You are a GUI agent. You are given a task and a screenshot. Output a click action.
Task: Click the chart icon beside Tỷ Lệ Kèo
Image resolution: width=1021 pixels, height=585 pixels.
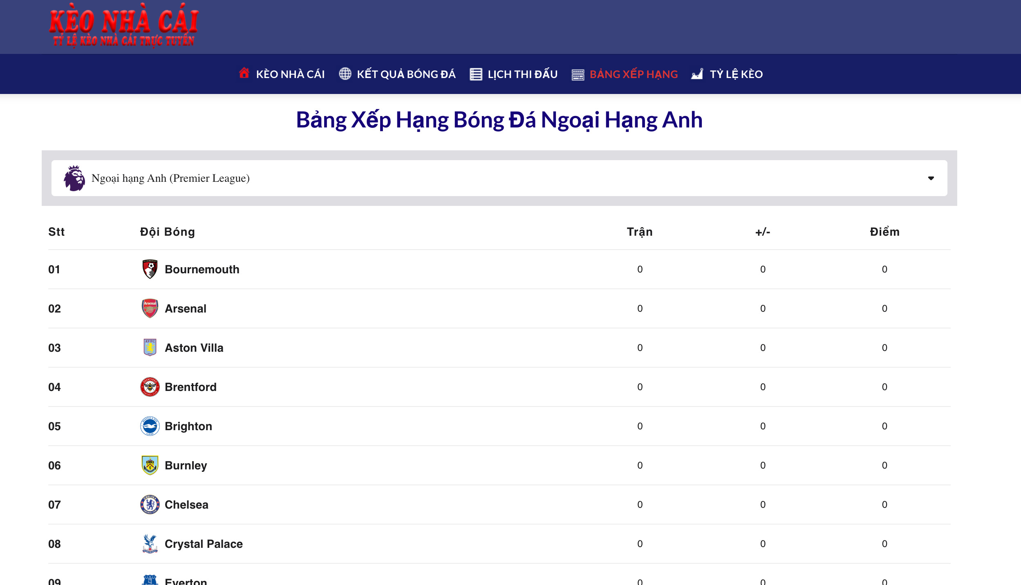pyautogui.click(x=697, y=74)
